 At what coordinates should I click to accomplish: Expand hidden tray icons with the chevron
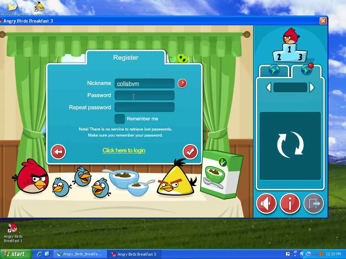click(302, 254)
